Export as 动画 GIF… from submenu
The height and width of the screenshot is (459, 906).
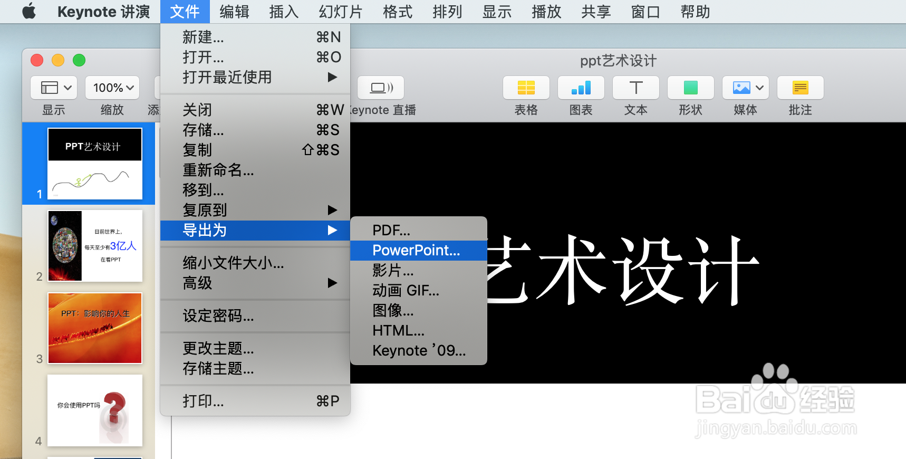click(x=419, y=290)
